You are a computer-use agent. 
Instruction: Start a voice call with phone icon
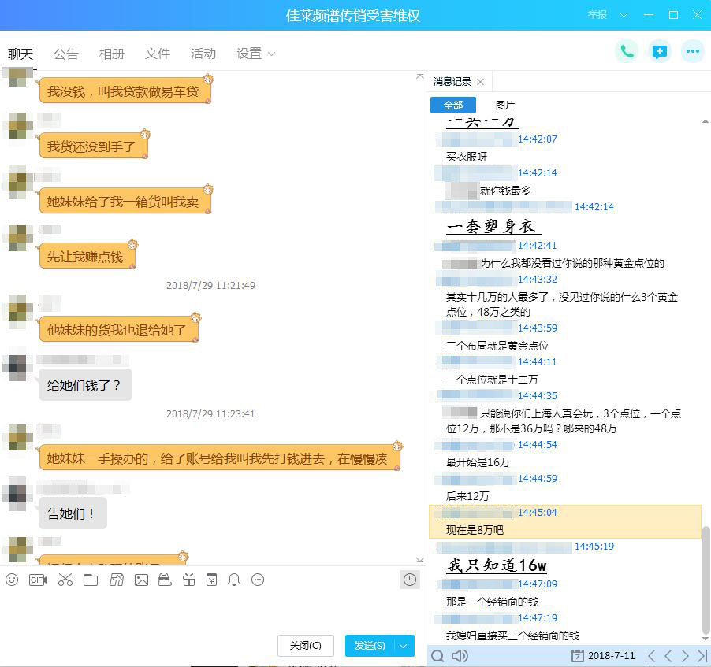[627, 52]
